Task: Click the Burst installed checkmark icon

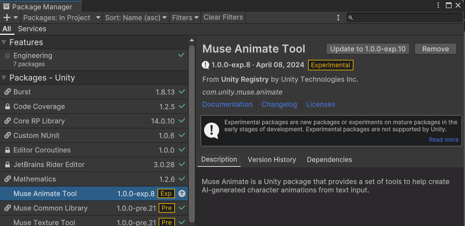Action: point(182,92)
